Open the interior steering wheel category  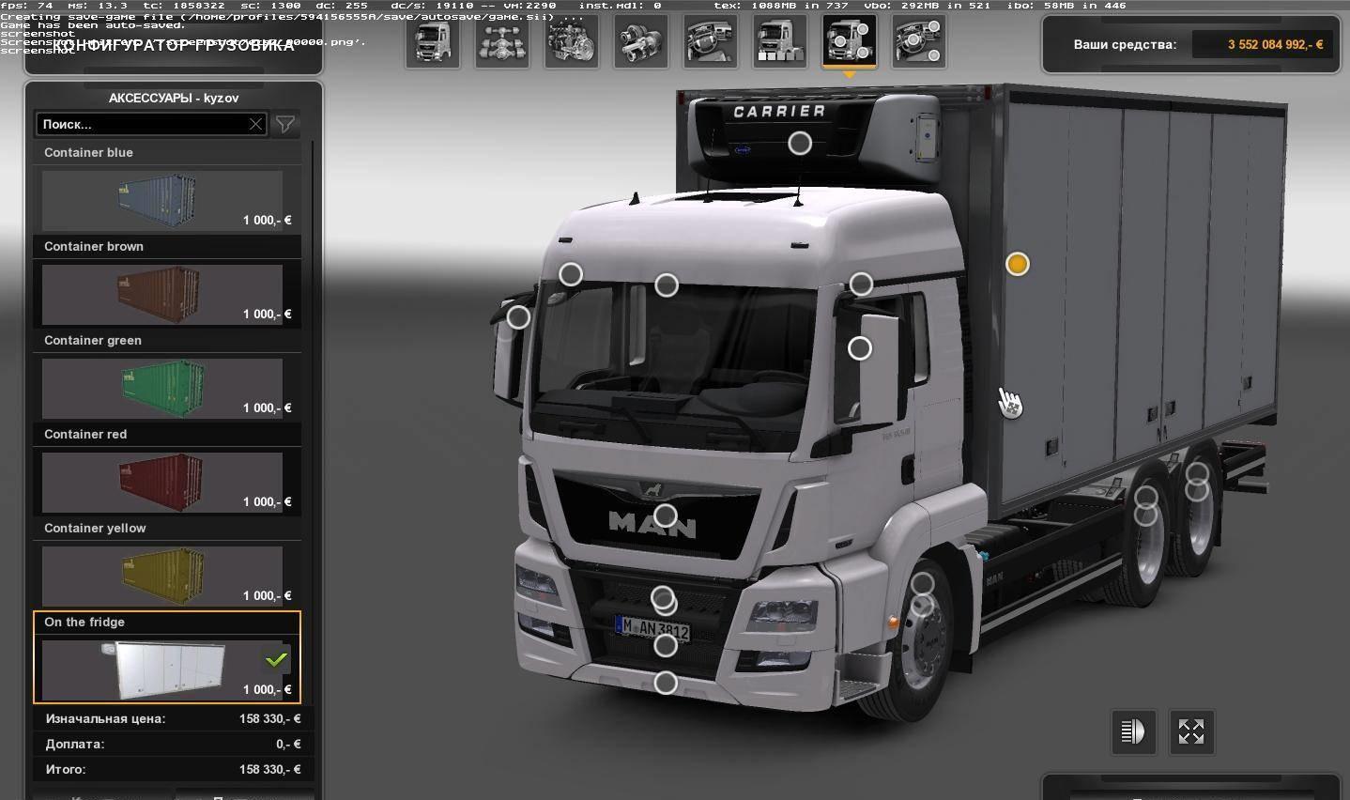point(711,42)
